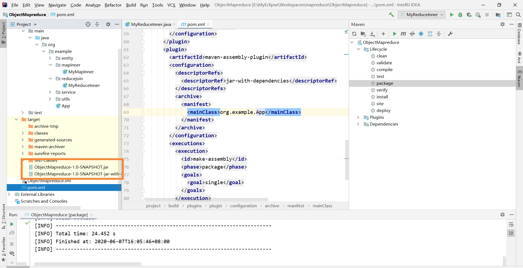
Task: Toggle scroll to end in Run console
Action: (x=511, y=233)
